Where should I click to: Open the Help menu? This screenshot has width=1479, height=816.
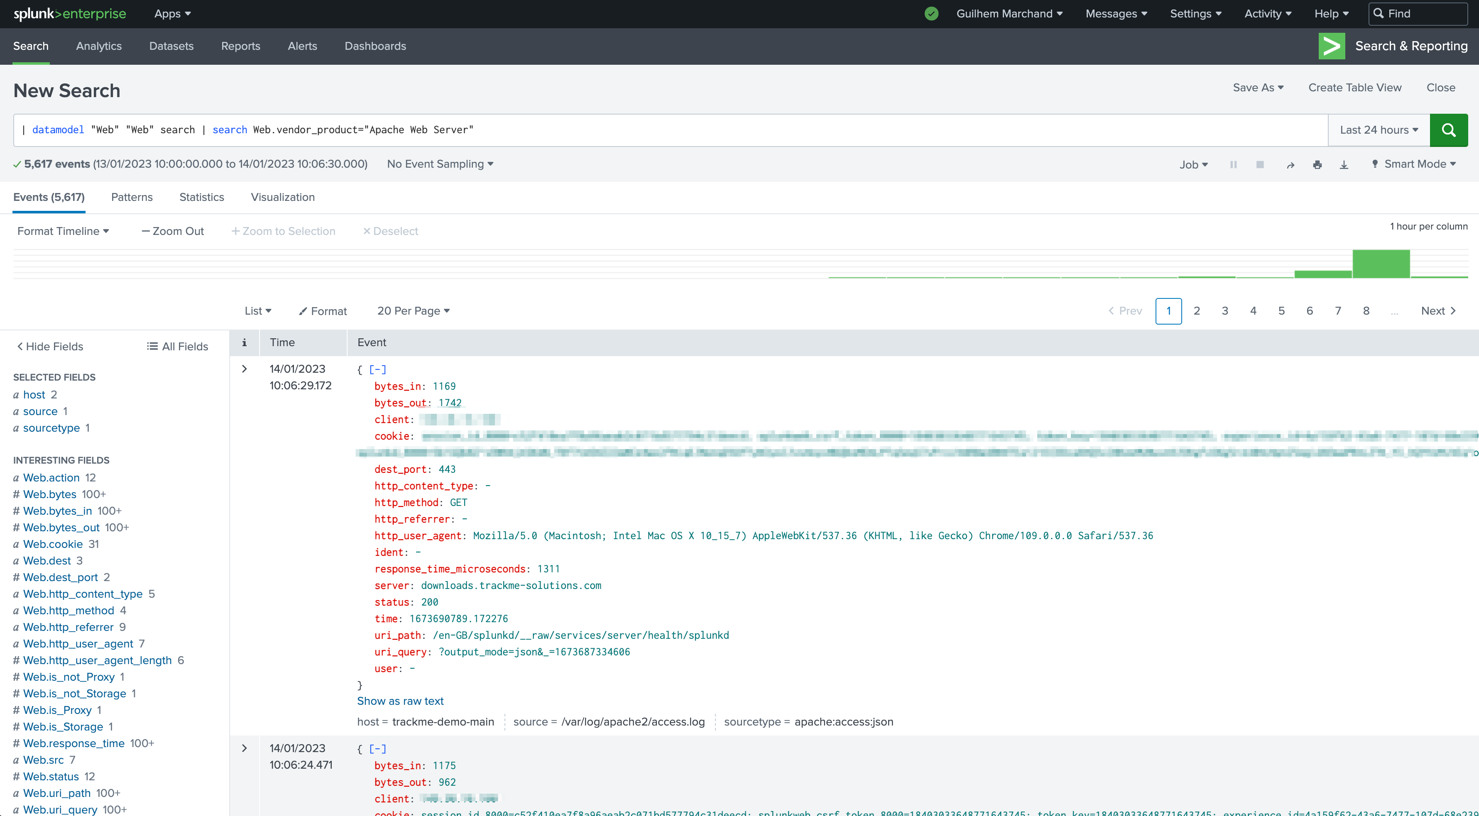[1332, 14]
